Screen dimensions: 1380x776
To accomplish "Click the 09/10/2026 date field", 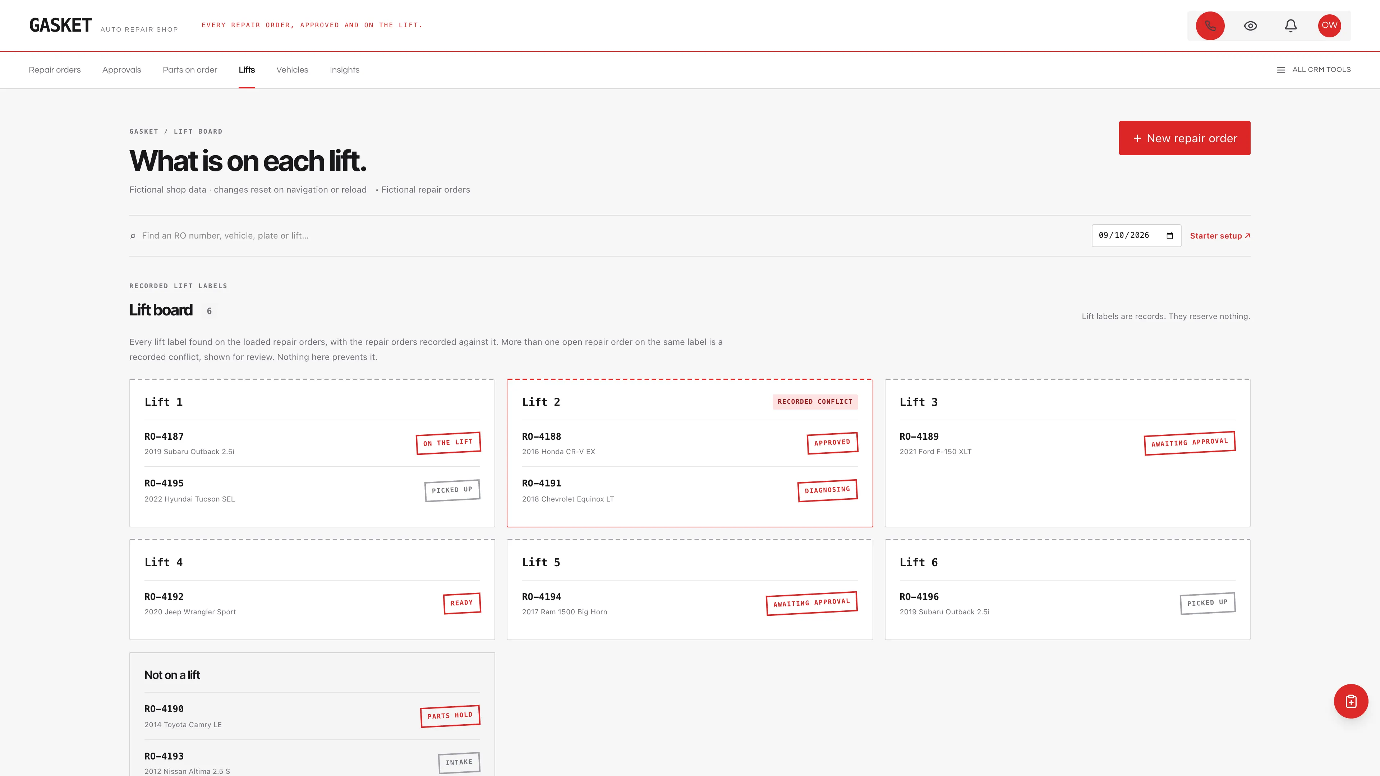I will point(1136,236).
